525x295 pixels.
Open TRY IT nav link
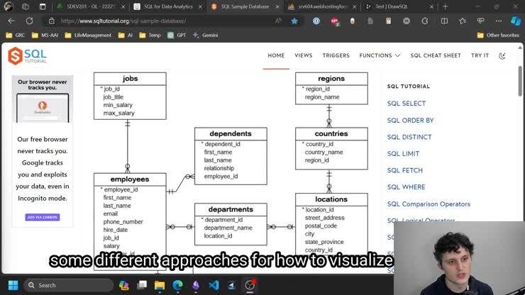pyautogui.click(x=480, y=55)
